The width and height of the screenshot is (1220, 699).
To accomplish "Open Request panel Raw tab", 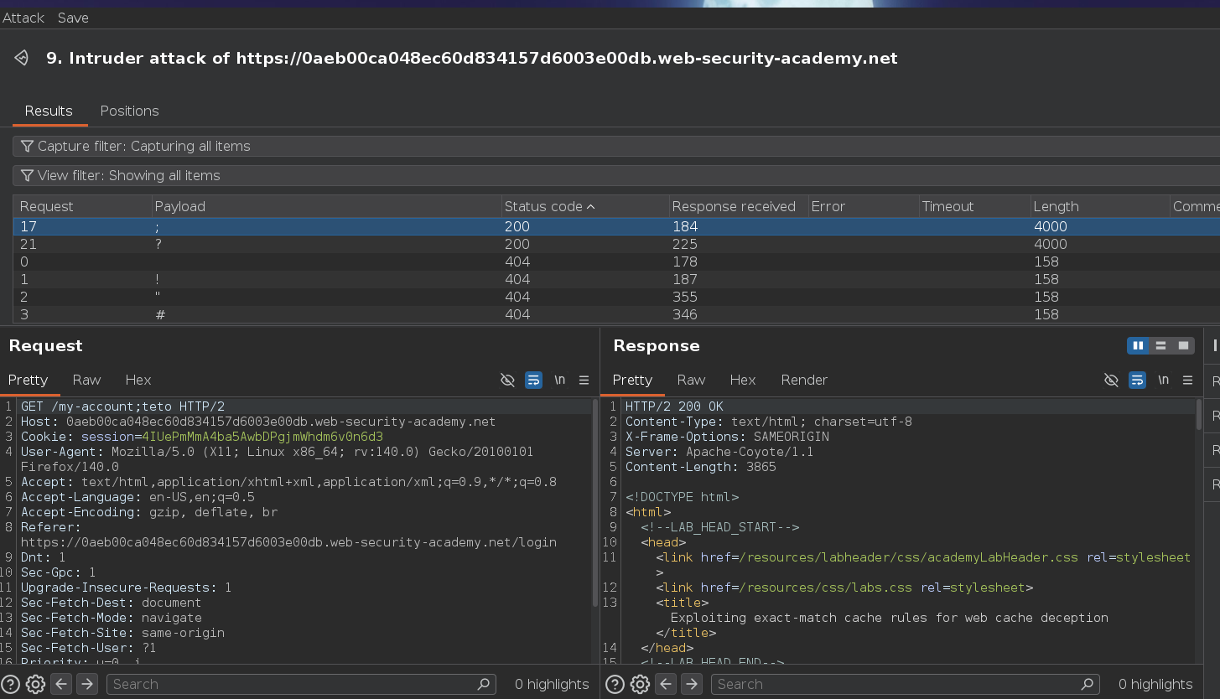I will pos(86,380).
